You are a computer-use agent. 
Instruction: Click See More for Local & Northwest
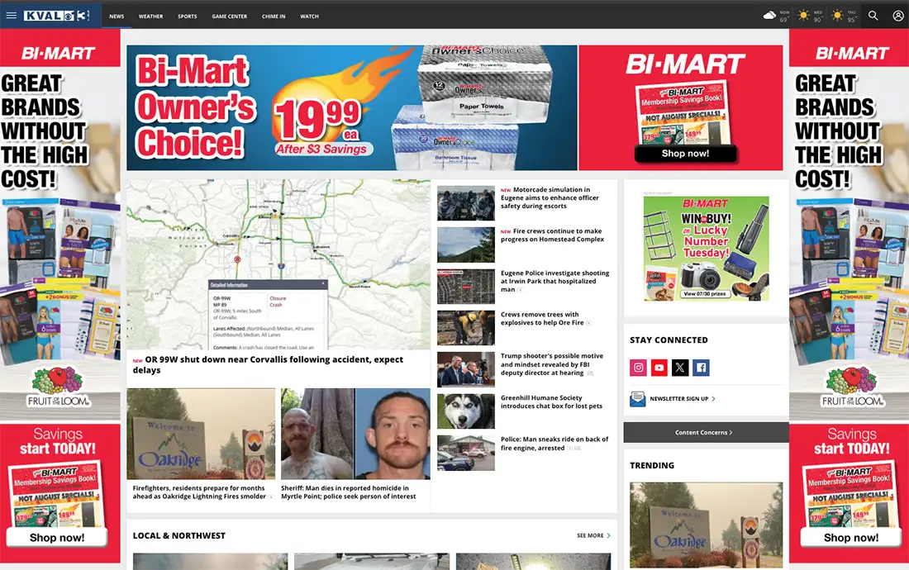[593, 536]
